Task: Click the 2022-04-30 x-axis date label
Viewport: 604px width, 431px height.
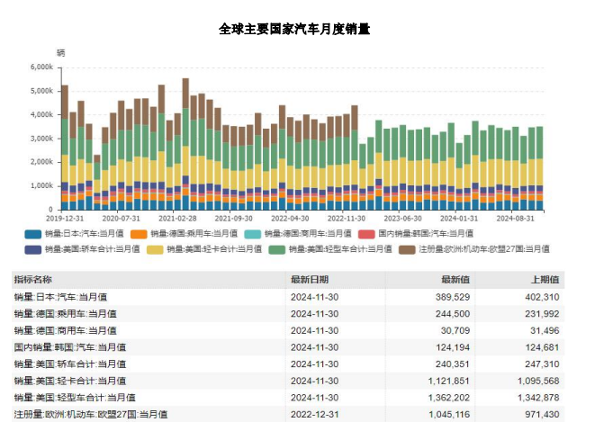Action: point(290,218)
